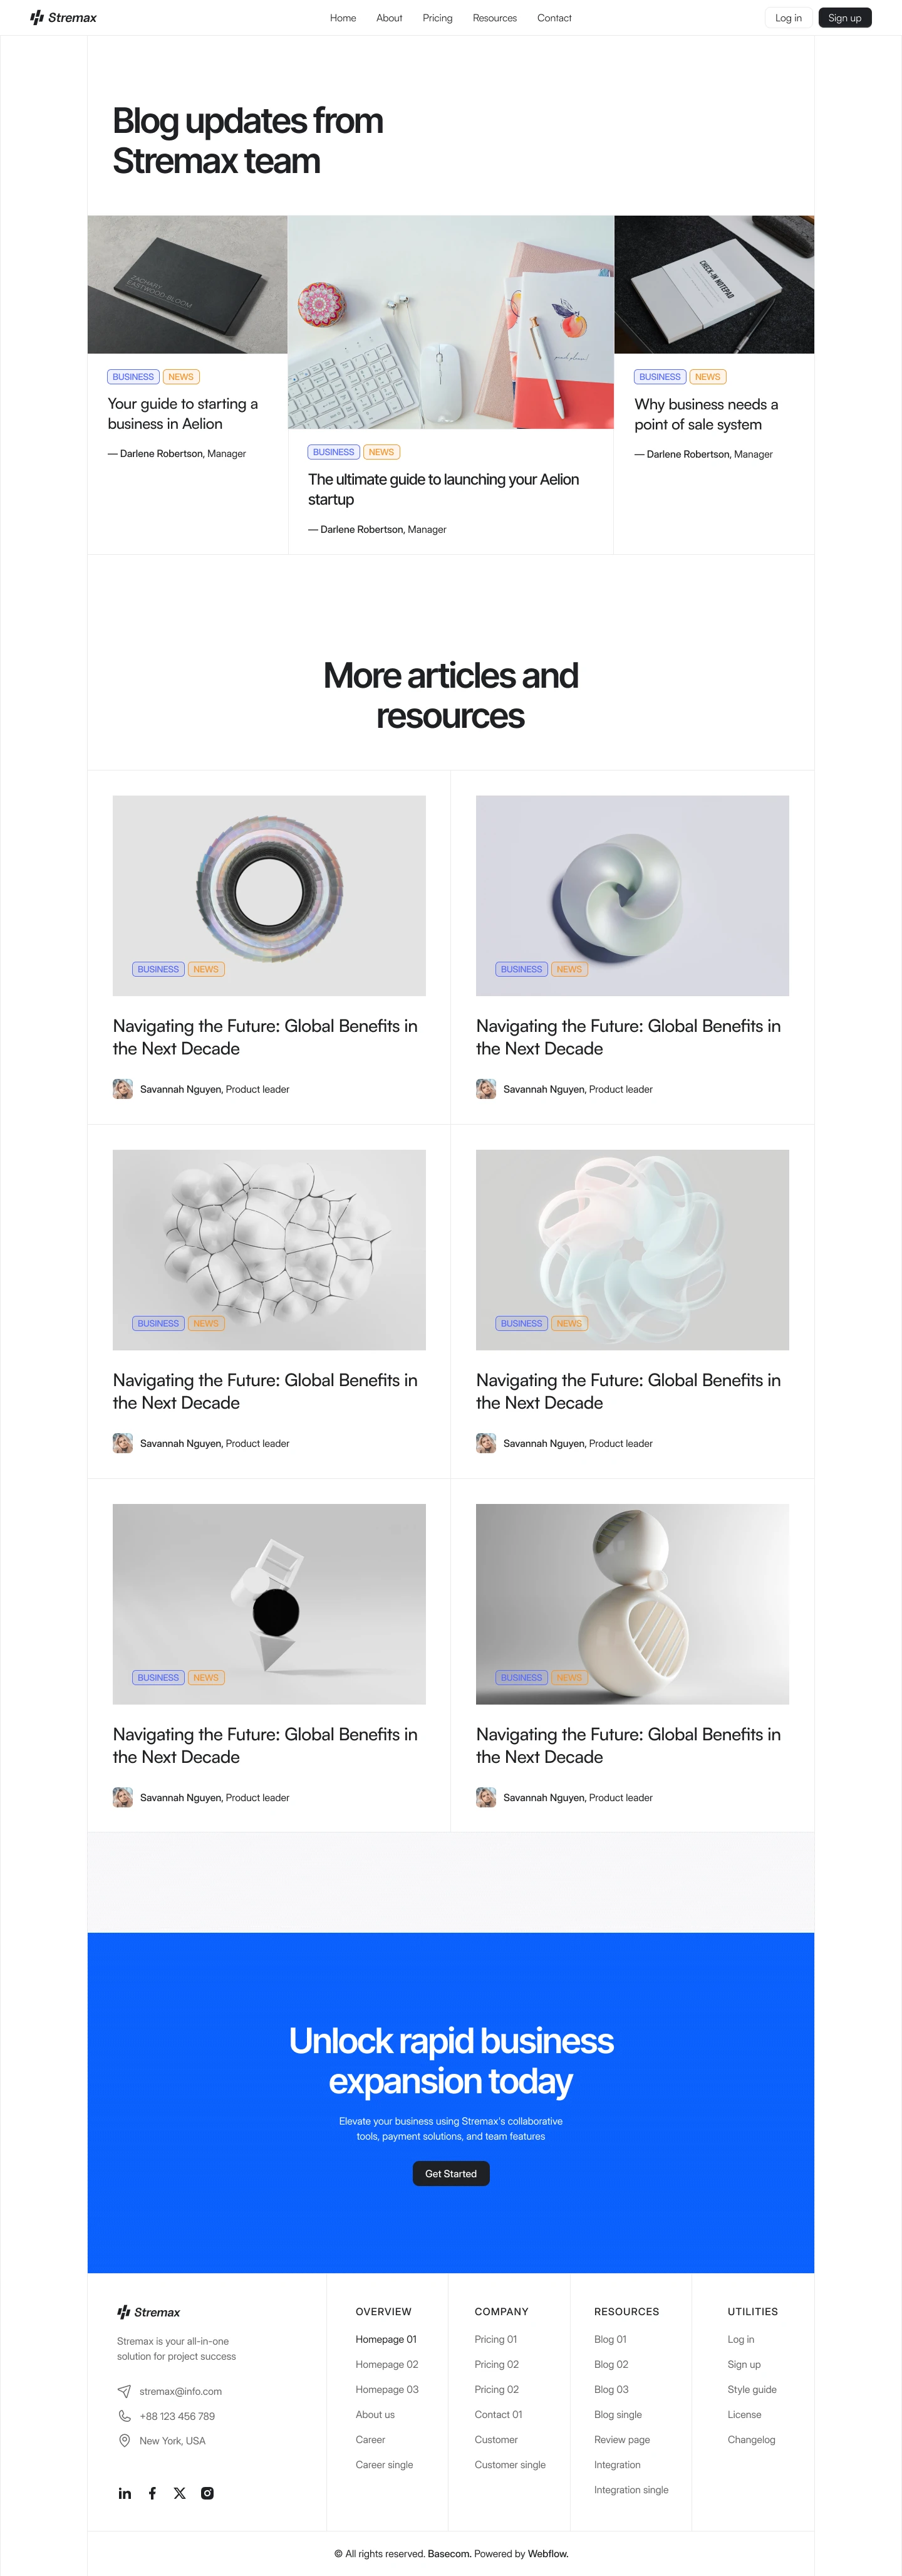Screen dimensions: 902x2576
Task: Open the Instagram icon in footer
Action: click(208, 2493)
